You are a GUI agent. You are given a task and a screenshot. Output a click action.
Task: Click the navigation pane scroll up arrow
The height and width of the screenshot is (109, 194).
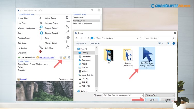(96, 47)
